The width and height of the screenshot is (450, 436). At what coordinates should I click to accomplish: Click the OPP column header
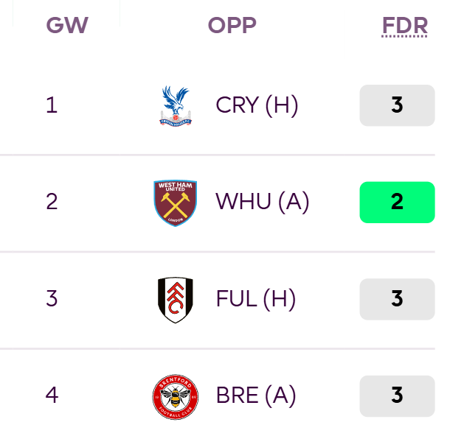point(232,25)
